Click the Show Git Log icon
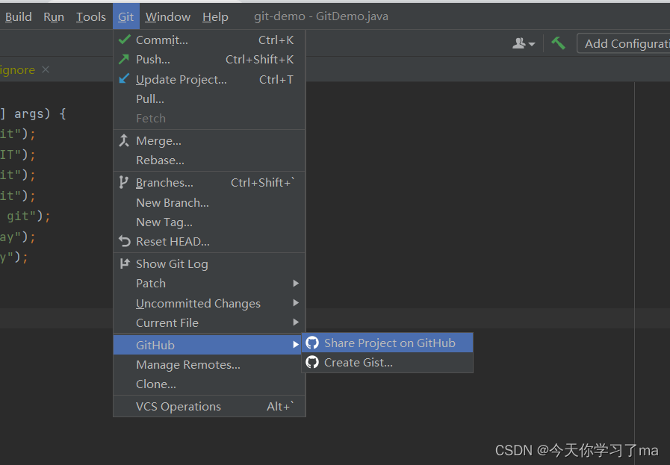Image resolution: width=670 pixels, height=465 pixels. 124,263
